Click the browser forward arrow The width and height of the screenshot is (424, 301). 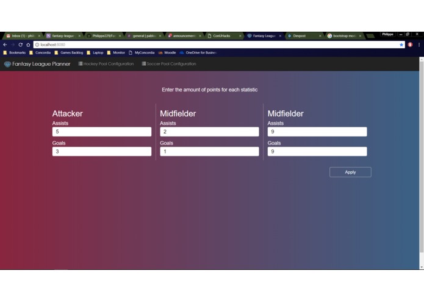pos(12,45)
